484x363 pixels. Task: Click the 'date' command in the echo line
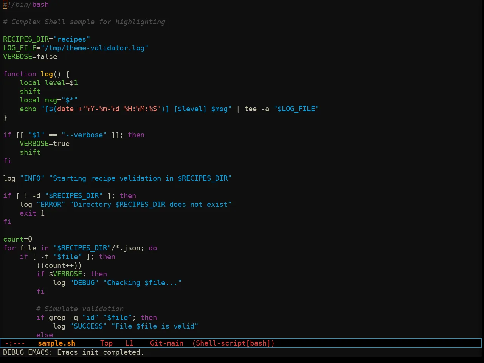pyautogui.click(x=65, y=109)
